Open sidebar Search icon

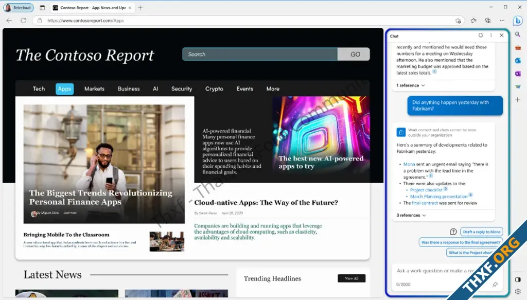(x=518, y=34)
